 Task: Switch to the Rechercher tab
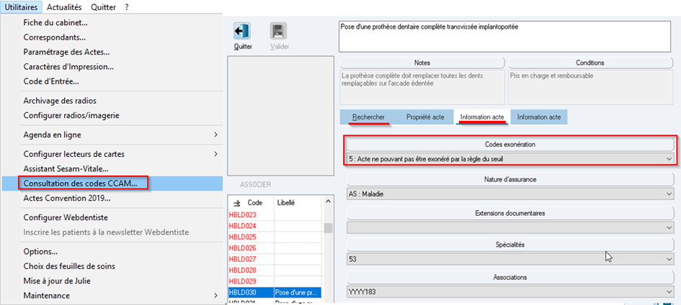[368, 117]
